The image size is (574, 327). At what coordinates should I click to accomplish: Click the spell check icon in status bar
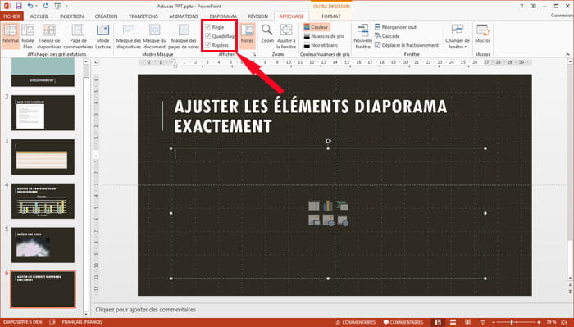pos(52,322)
